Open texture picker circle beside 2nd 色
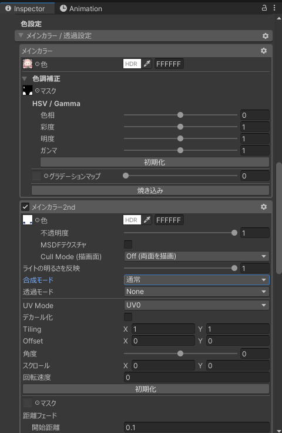Screen dimensions: 282x433 coord(37,220)
